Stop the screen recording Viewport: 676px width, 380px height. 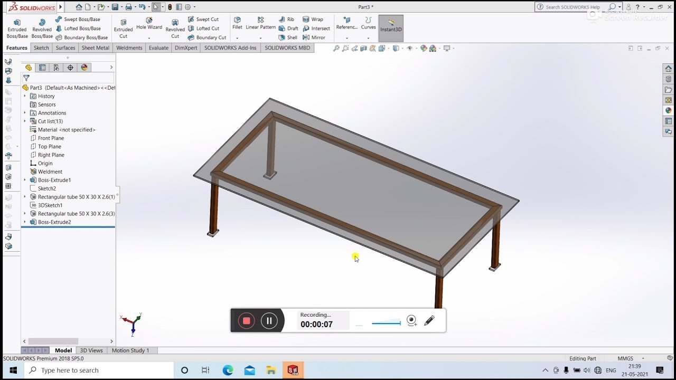pyautogui.click(x=246, y=320)
